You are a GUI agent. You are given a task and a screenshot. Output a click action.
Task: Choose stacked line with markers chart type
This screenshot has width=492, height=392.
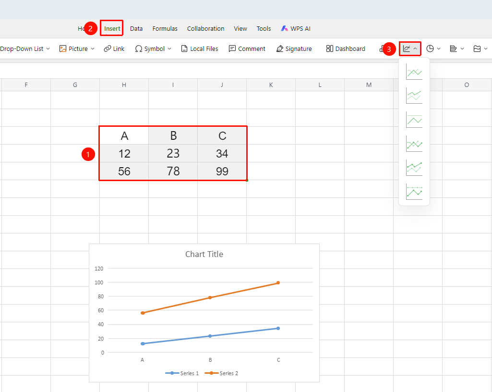tap(414, 168)
